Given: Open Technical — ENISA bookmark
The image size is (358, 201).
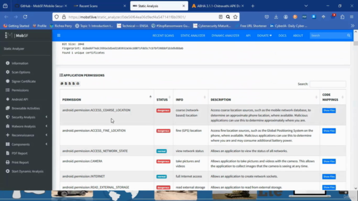Looking at the screenshot, I should coord(133,26).
